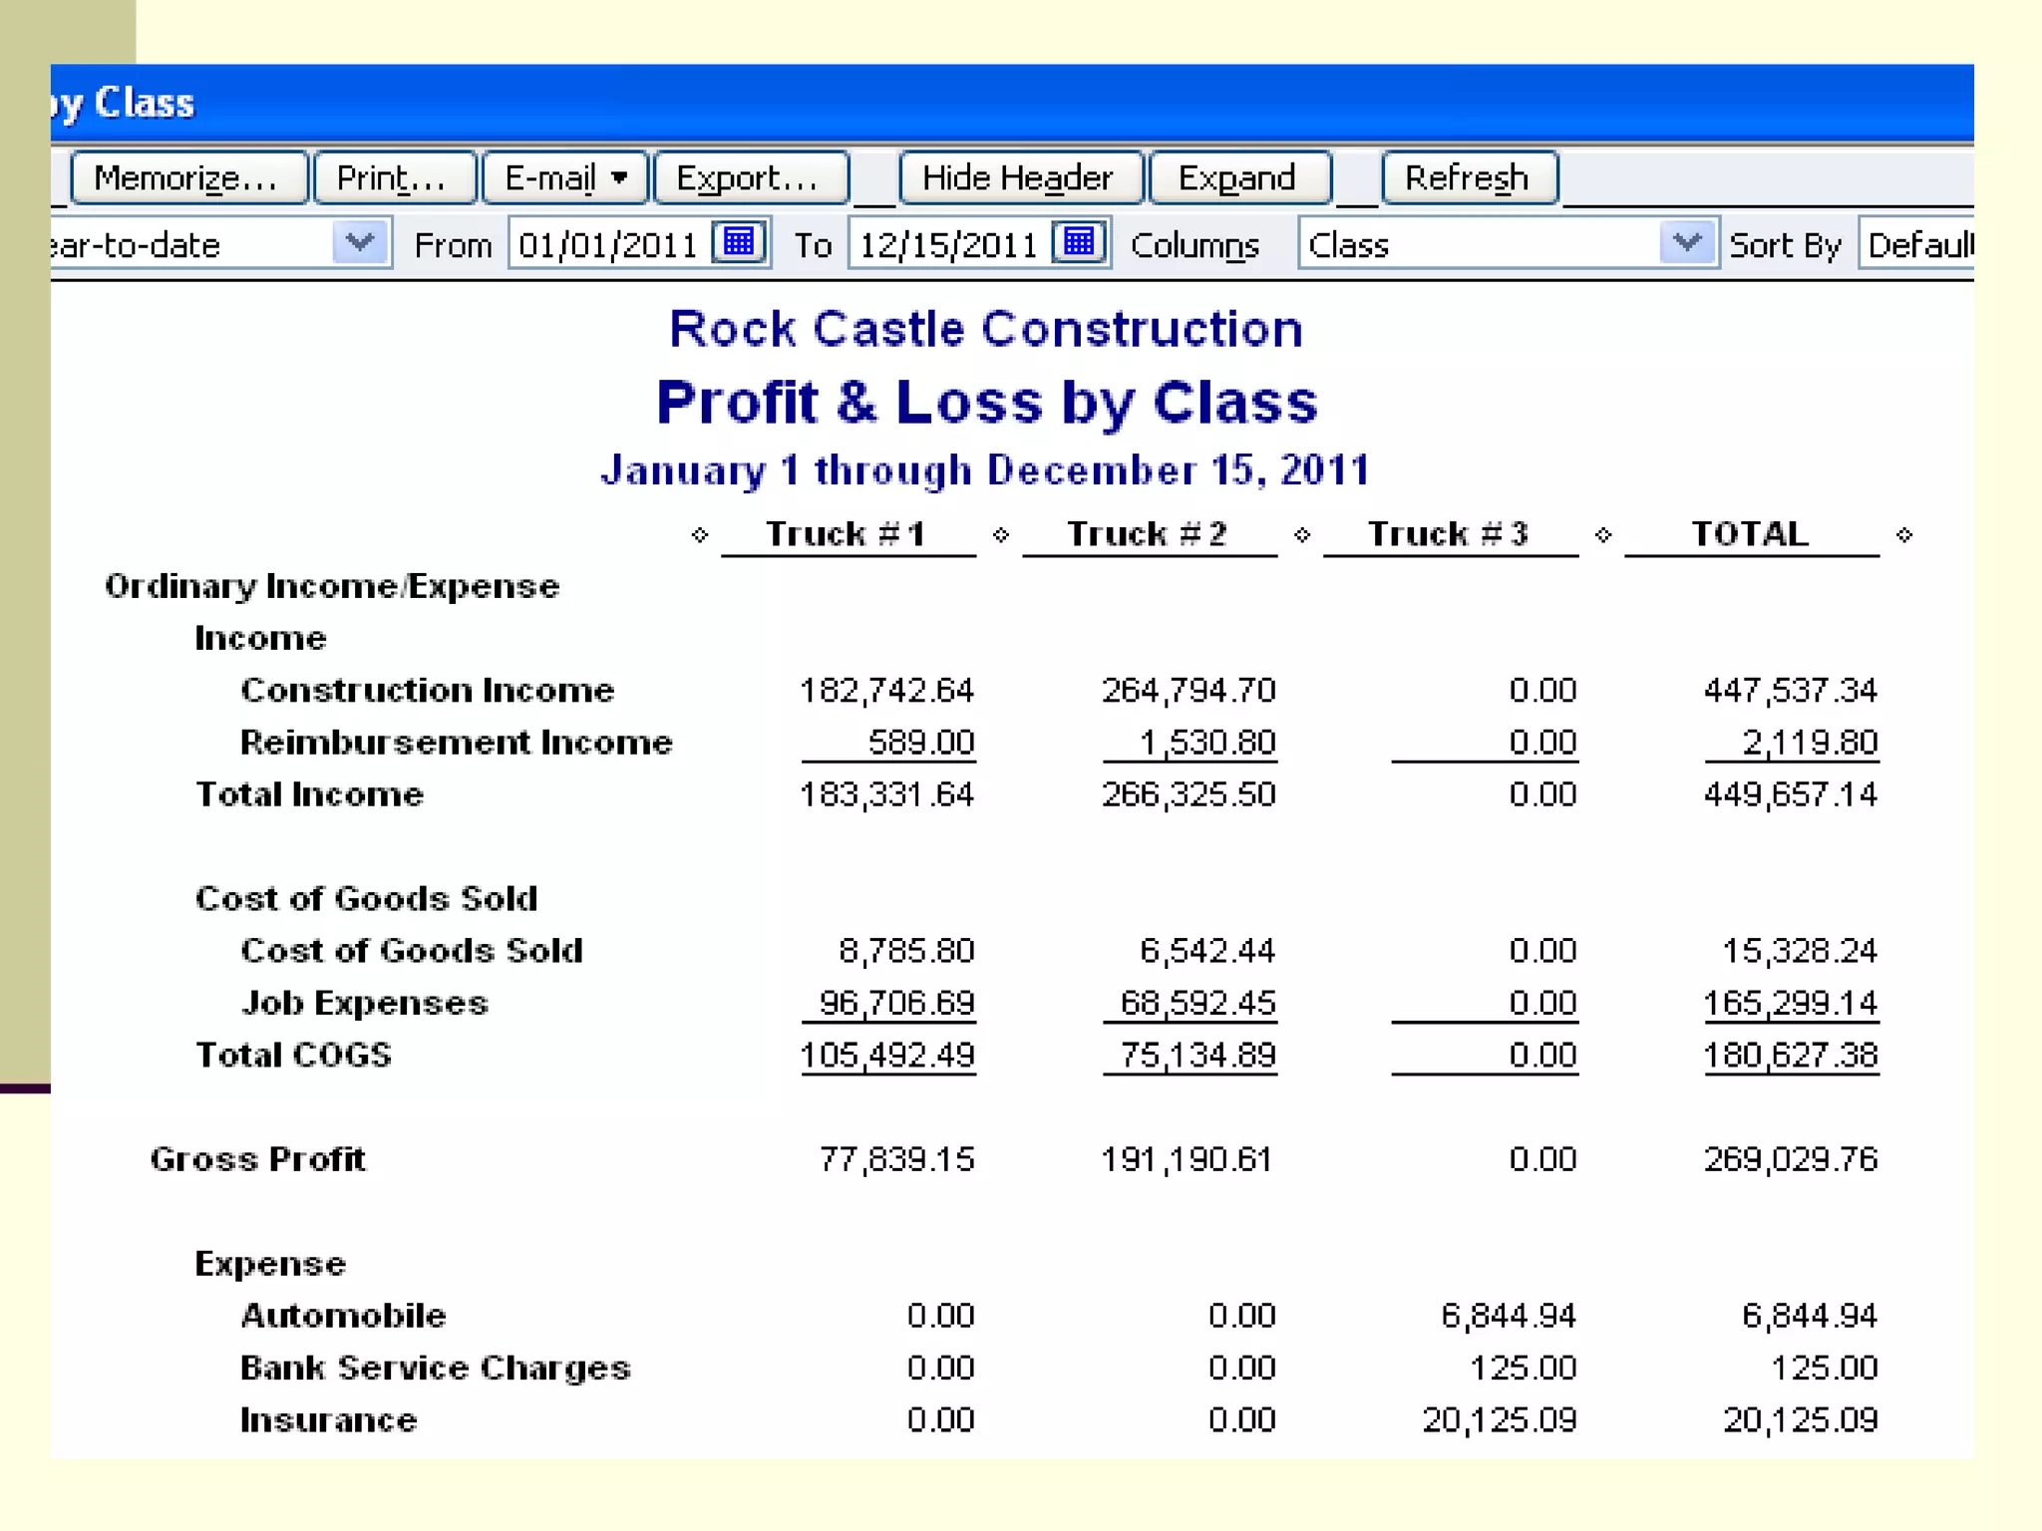2042x1531 pixels.
Task: Click the resize diamond between Truck #2 and Truck #3
Action: [x=1302, y=535]
